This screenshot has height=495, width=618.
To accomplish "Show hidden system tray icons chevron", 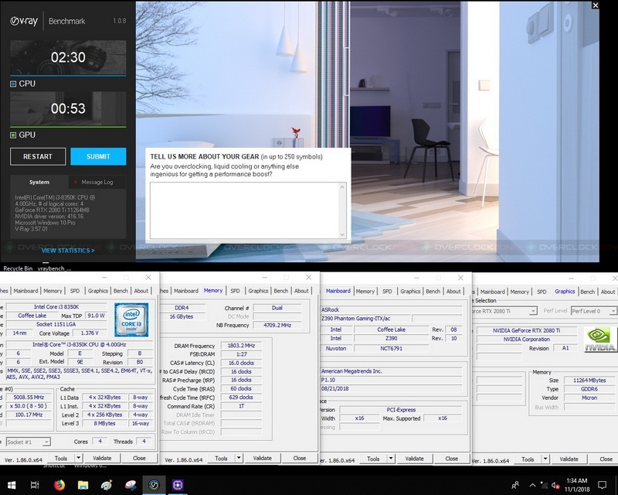I will point(532,485).
